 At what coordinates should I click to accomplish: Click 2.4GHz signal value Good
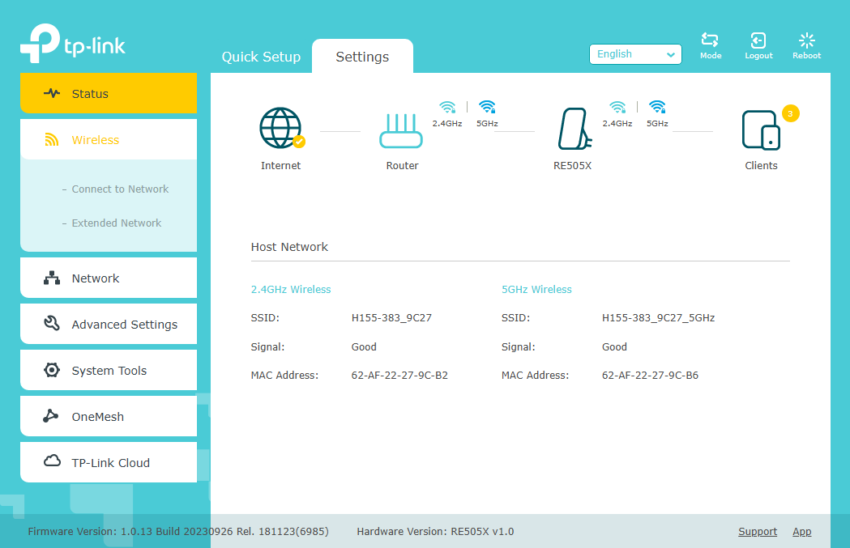(364, 347)
